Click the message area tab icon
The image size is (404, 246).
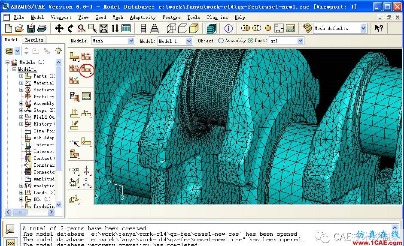click(x=10, y=229)
